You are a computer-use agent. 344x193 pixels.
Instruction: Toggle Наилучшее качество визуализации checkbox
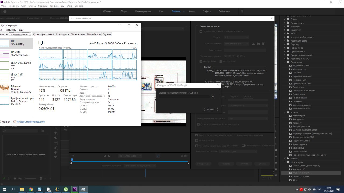(x=197, y=135)
